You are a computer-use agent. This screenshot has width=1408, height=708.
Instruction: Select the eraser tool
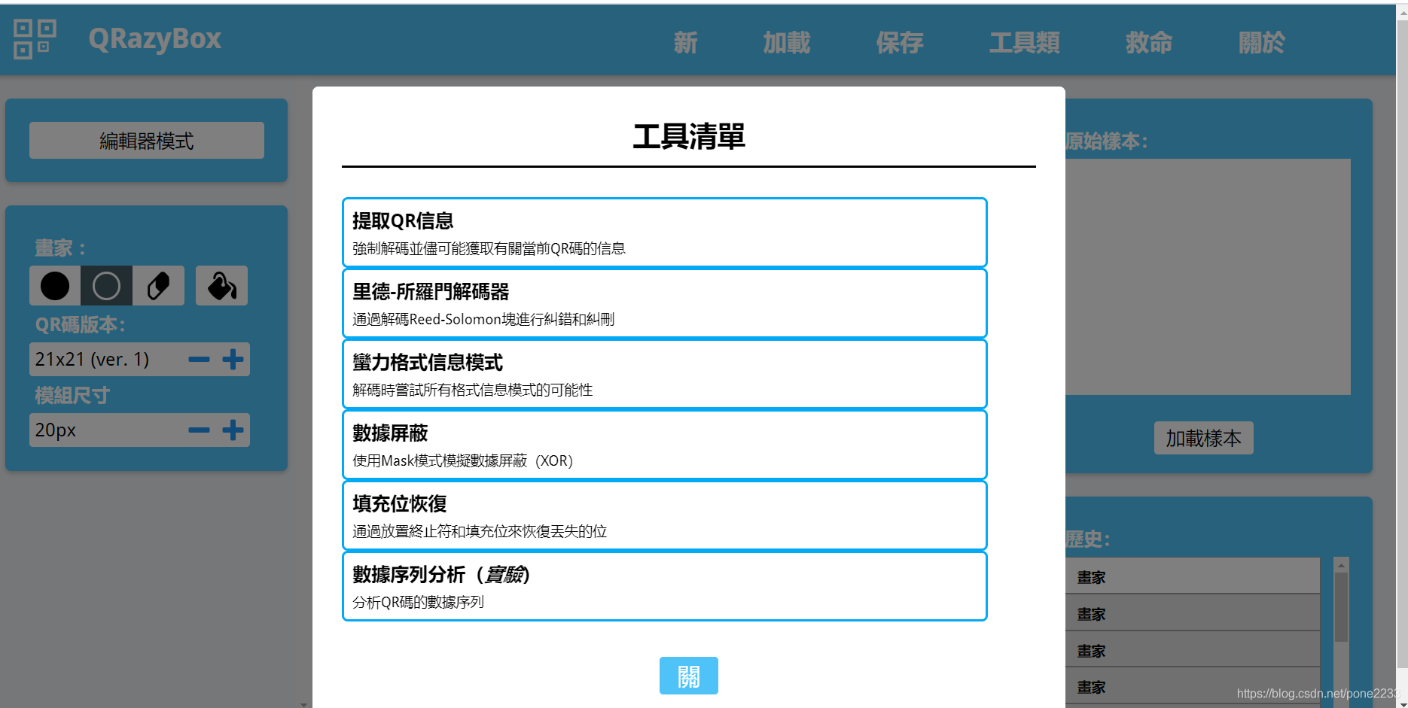point(158,286)
